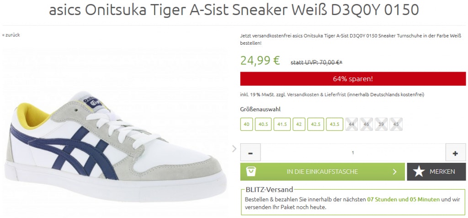This screenshot has width=468, height=218.
Task: Click the shopping bag icon on green button
Action: click(251, 171)
